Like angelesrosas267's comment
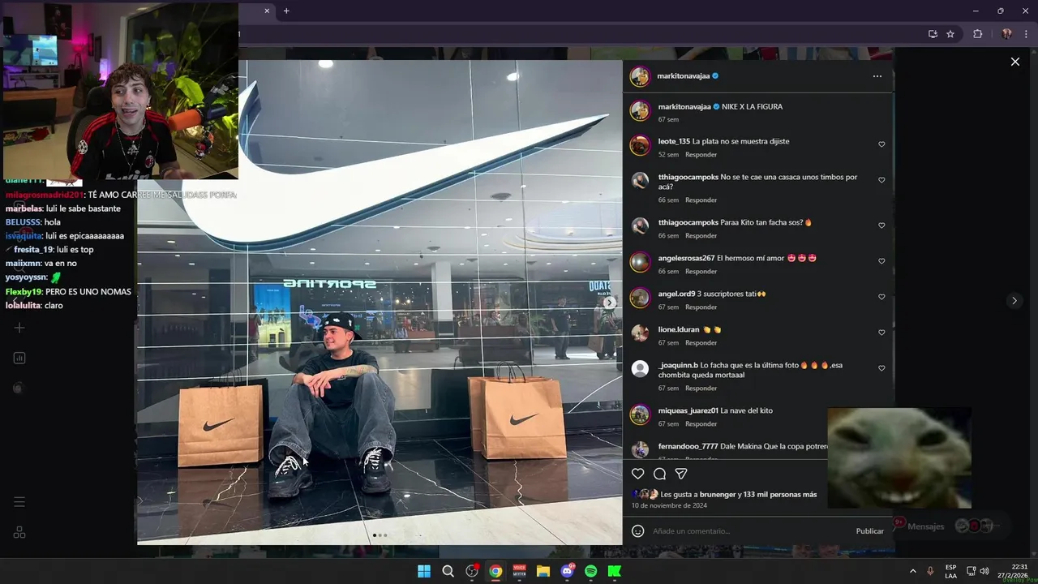The width and height of the screenshot is (1038, 584). (x=881, y=261)
